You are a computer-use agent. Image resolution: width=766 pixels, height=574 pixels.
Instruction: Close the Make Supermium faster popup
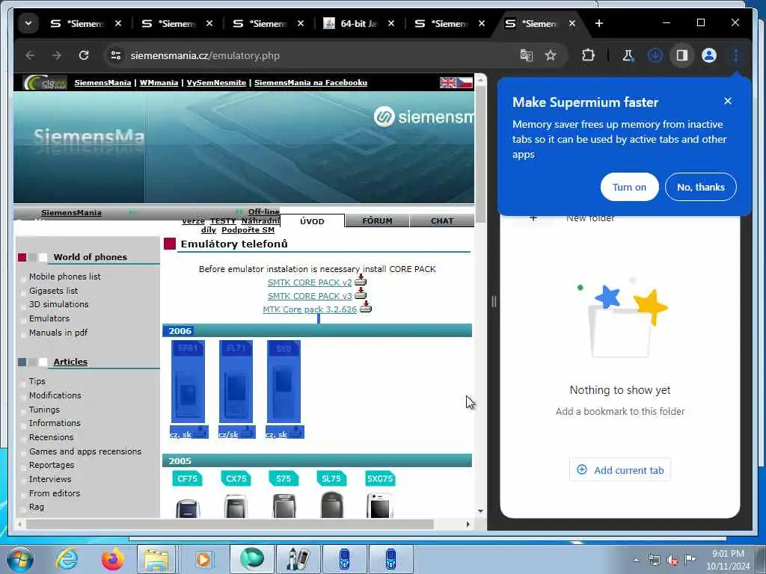[x=727, y=101]
